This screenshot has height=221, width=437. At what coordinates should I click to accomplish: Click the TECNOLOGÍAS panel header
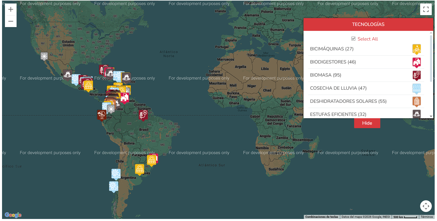point(368,24)
